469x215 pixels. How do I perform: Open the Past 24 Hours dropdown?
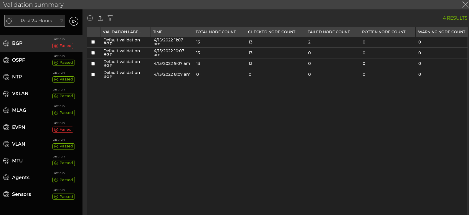[36, 21]
